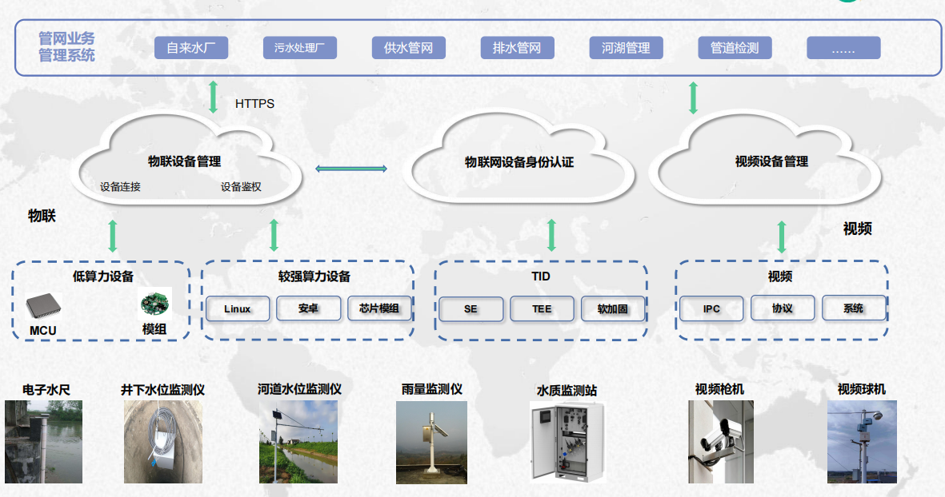
Task: Click the 供水管网 box
Action: click(x=409, y=48)
